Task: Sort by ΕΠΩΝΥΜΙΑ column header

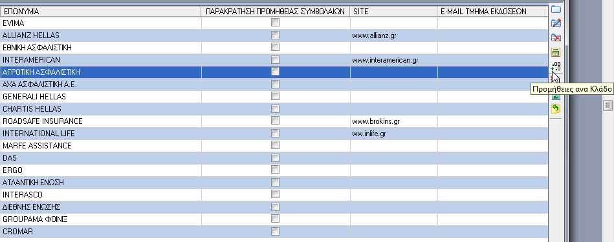Action: pos(101,12)
